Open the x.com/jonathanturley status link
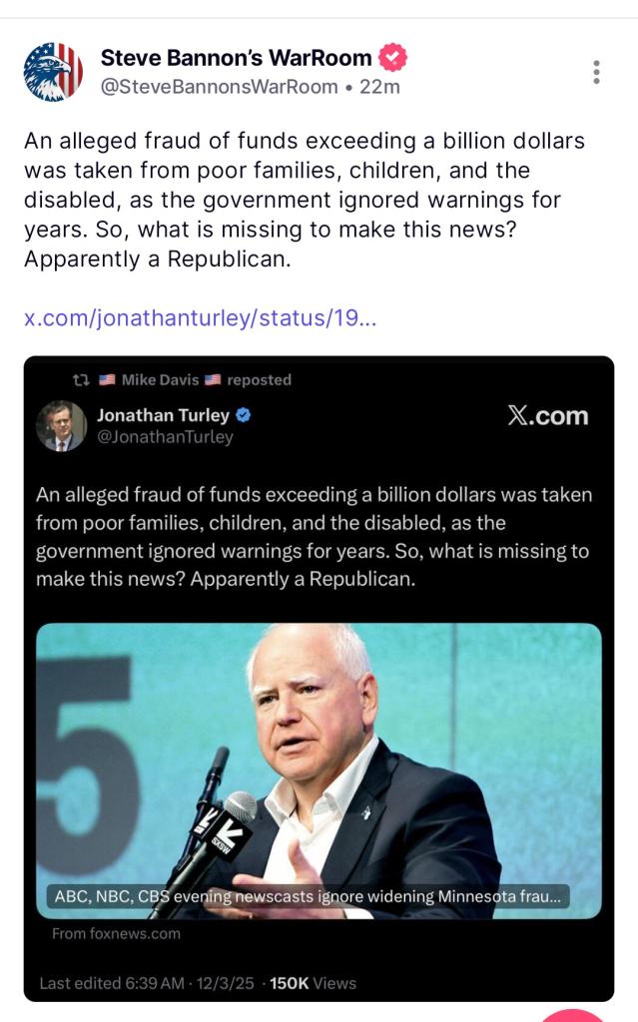 click(201, 318)
